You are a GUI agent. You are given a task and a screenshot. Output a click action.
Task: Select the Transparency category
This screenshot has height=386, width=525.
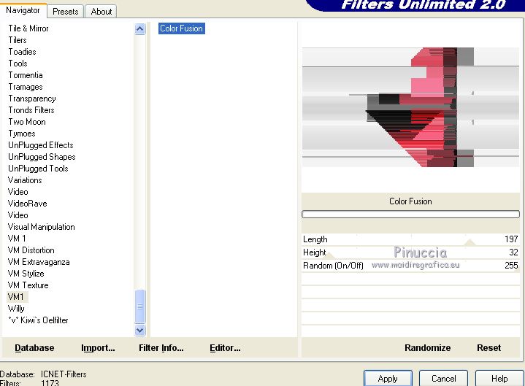[32, 99]
